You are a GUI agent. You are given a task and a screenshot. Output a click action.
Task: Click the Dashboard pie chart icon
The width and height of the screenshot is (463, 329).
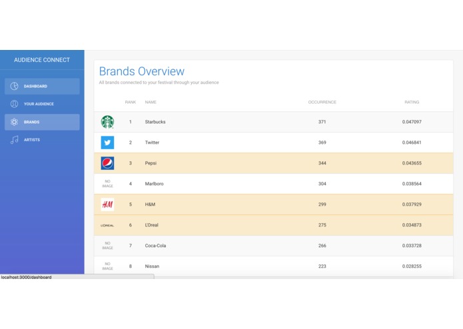pyautogui.click(x=14, y=86)
